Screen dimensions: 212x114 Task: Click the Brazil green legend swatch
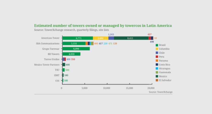pyautogui.click(x=157, y=45)
